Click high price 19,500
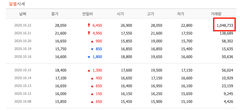 (156, 70)
